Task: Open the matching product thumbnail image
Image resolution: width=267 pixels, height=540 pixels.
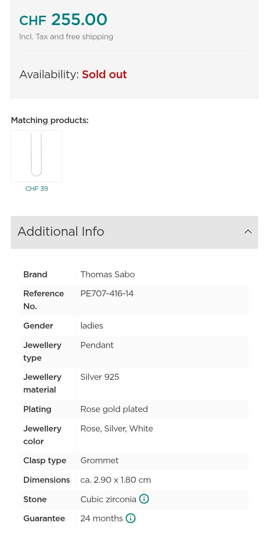Action: click(x=37, y=156)
